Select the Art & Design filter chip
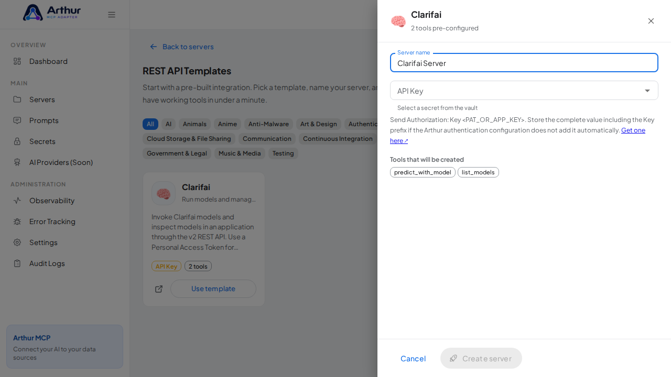671x377 pixels. (319, 124)
